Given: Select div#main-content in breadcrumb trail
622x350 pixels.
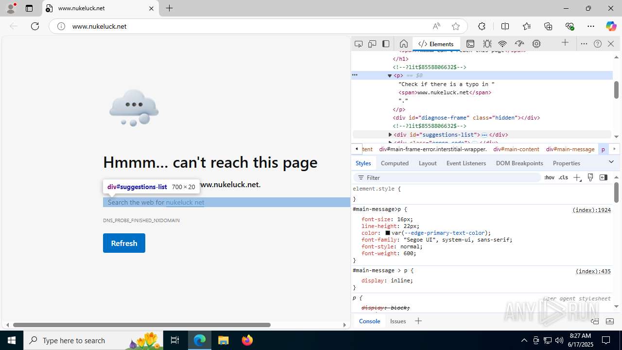Looking at the screenshot, I should coord(516,149).
